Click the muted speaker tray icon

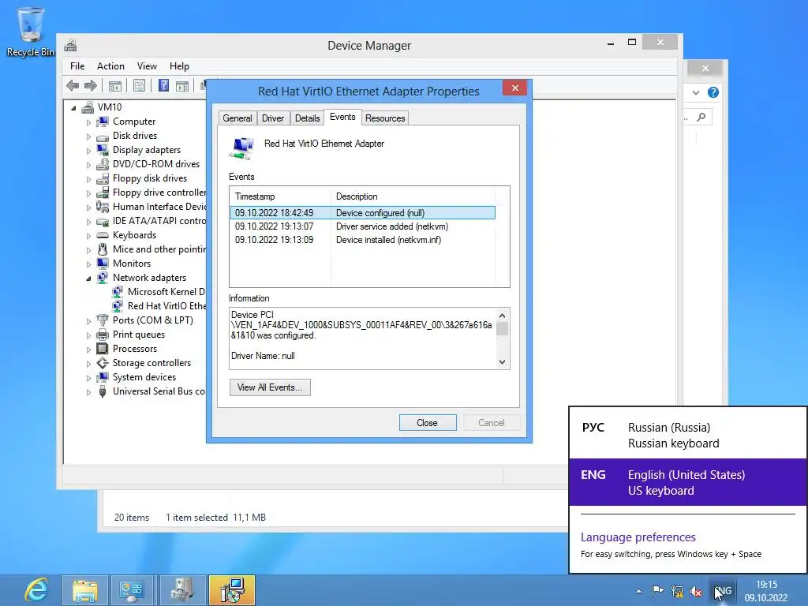point(696,591)
